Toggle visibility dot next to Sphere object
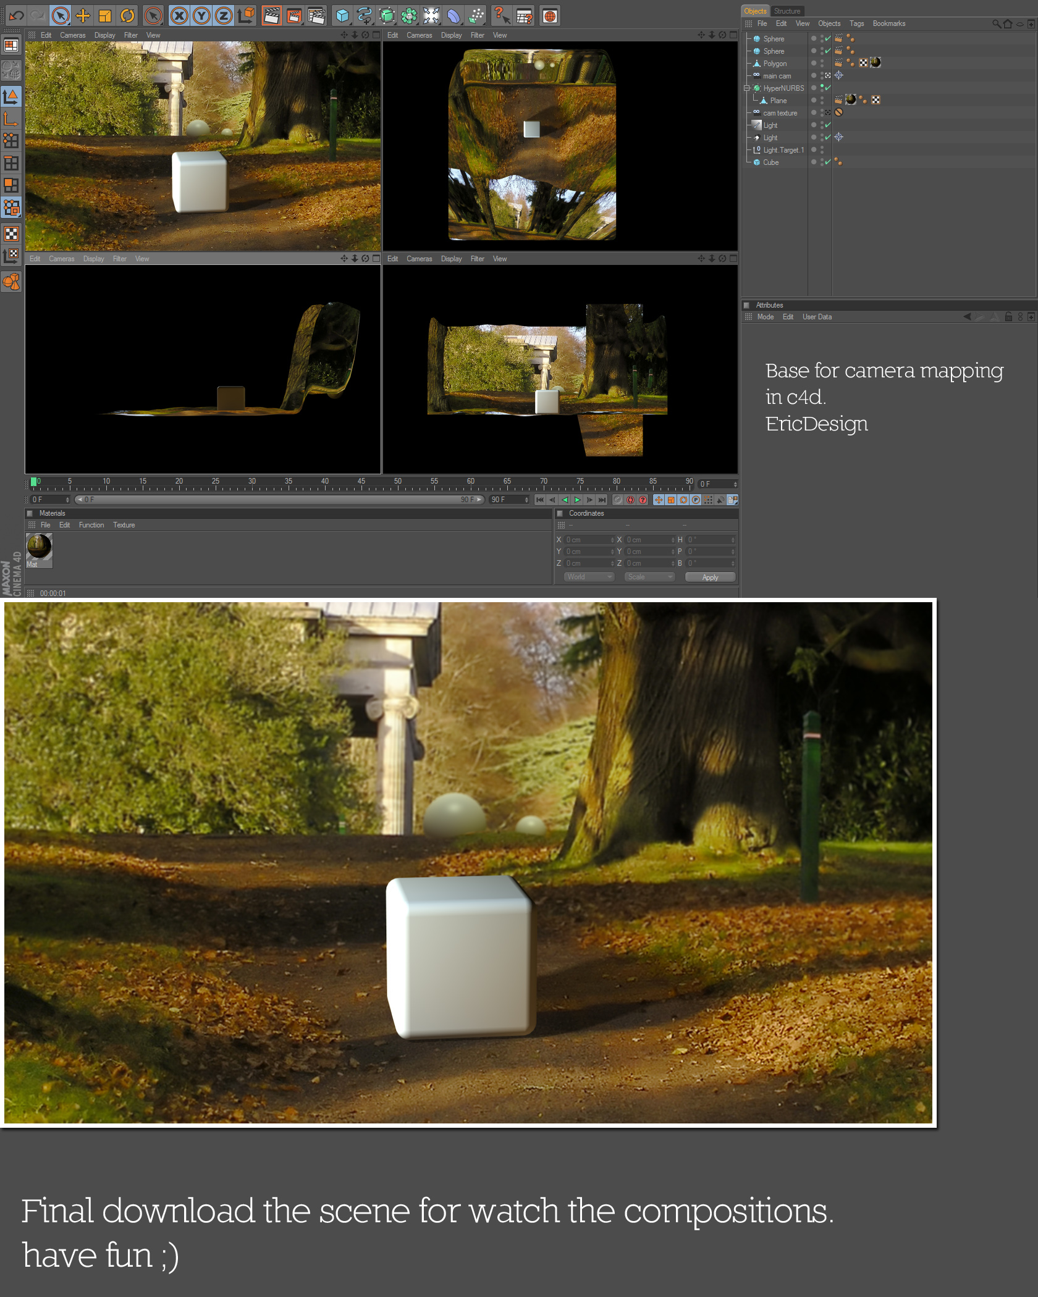This screenshot has height=1297, width=1038. tap(814, 38)
